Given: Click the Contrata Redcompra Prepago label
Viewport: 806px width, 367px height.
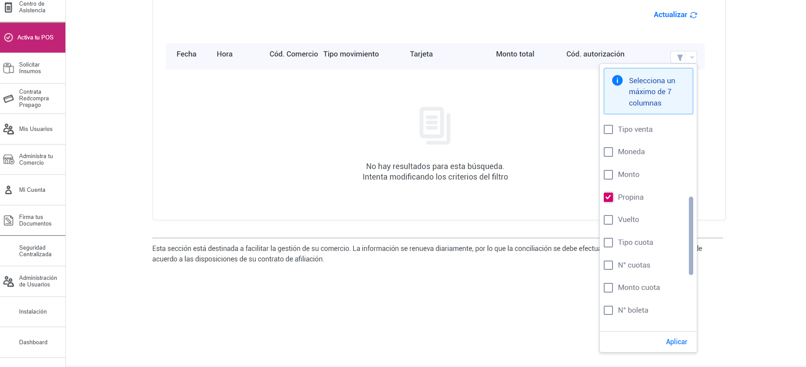Looking at the screenshot, I should coord(34,99).
